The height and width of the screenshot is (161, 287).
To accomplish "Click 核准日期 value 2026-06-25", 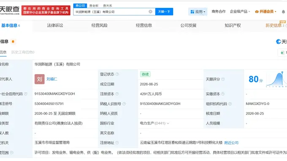I will tap(255, 113).
